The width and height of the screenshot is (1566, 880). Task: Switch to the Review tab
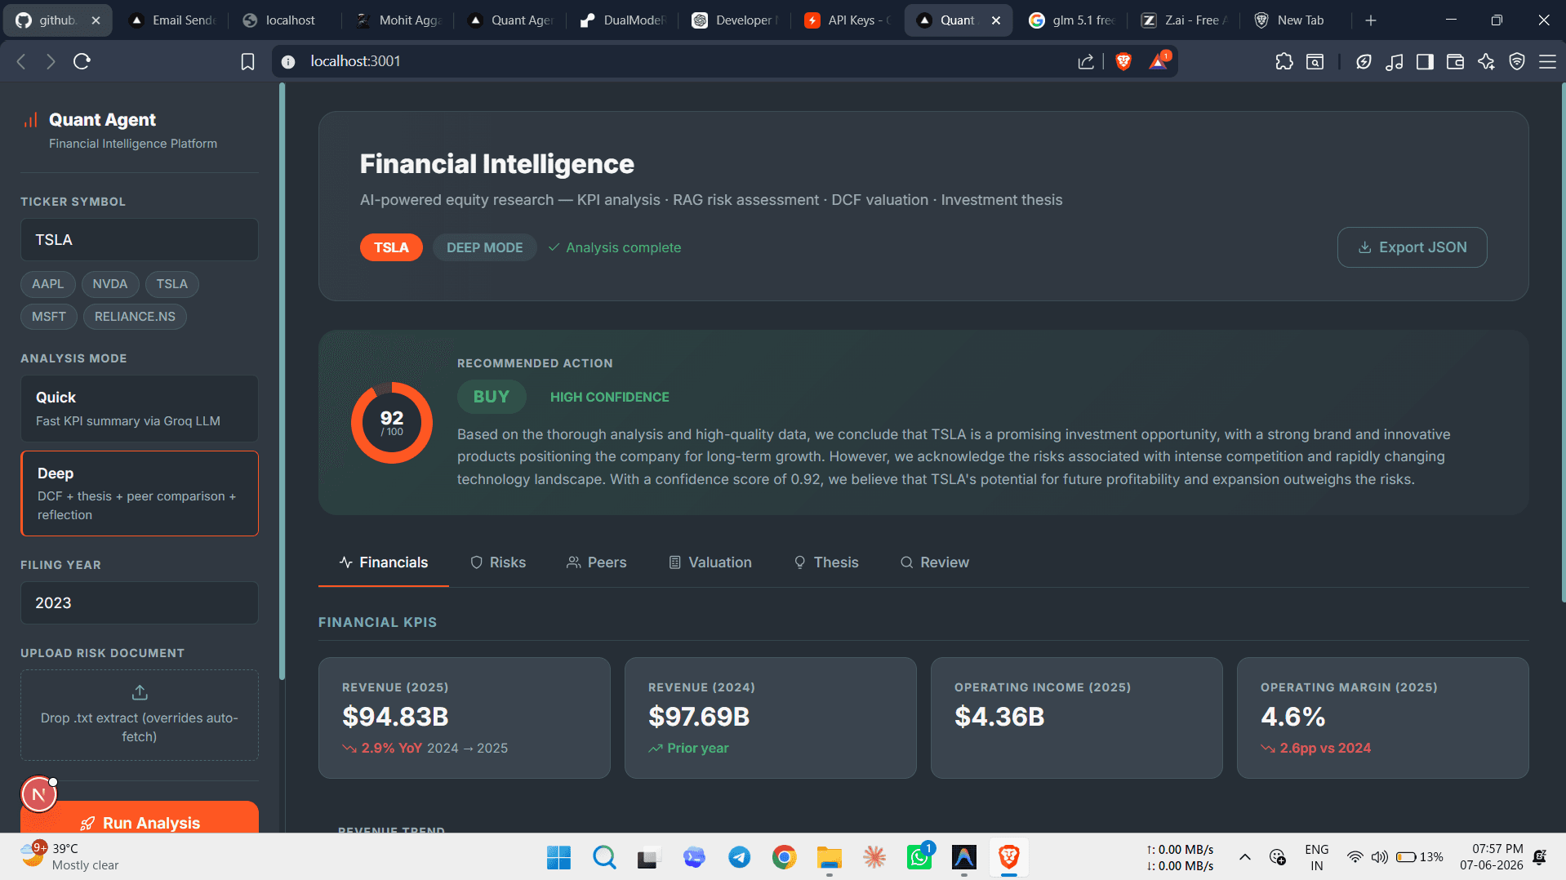point(935,562)
